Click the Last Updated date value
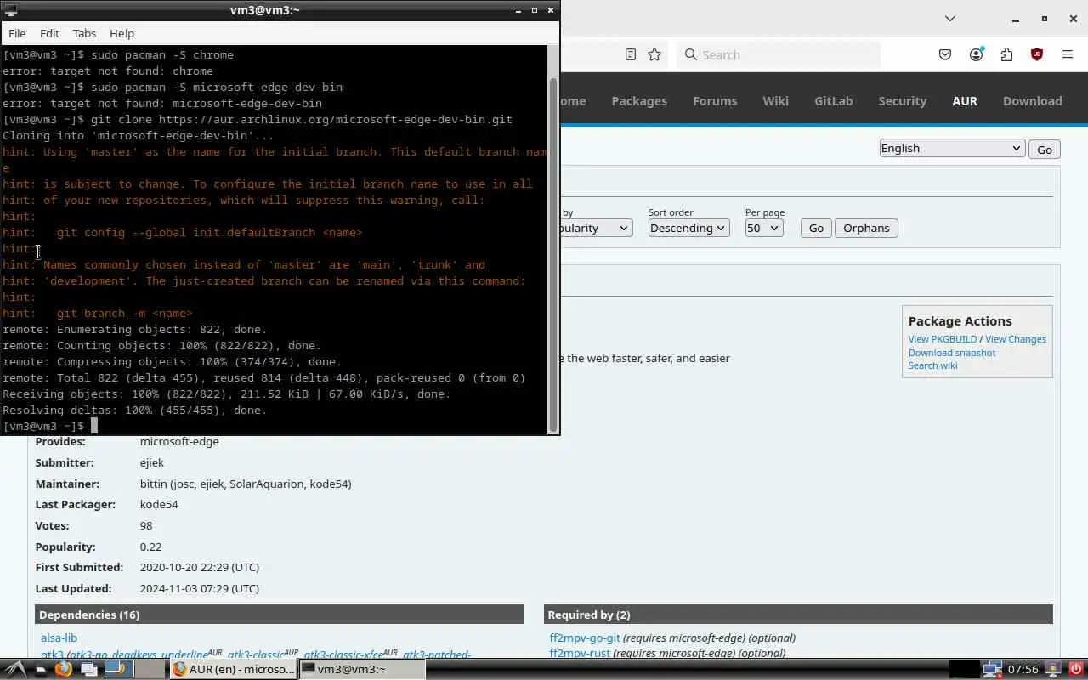The width and height of the screenshot is (1088, 680). pyautogui.click(x=200, y=588)
